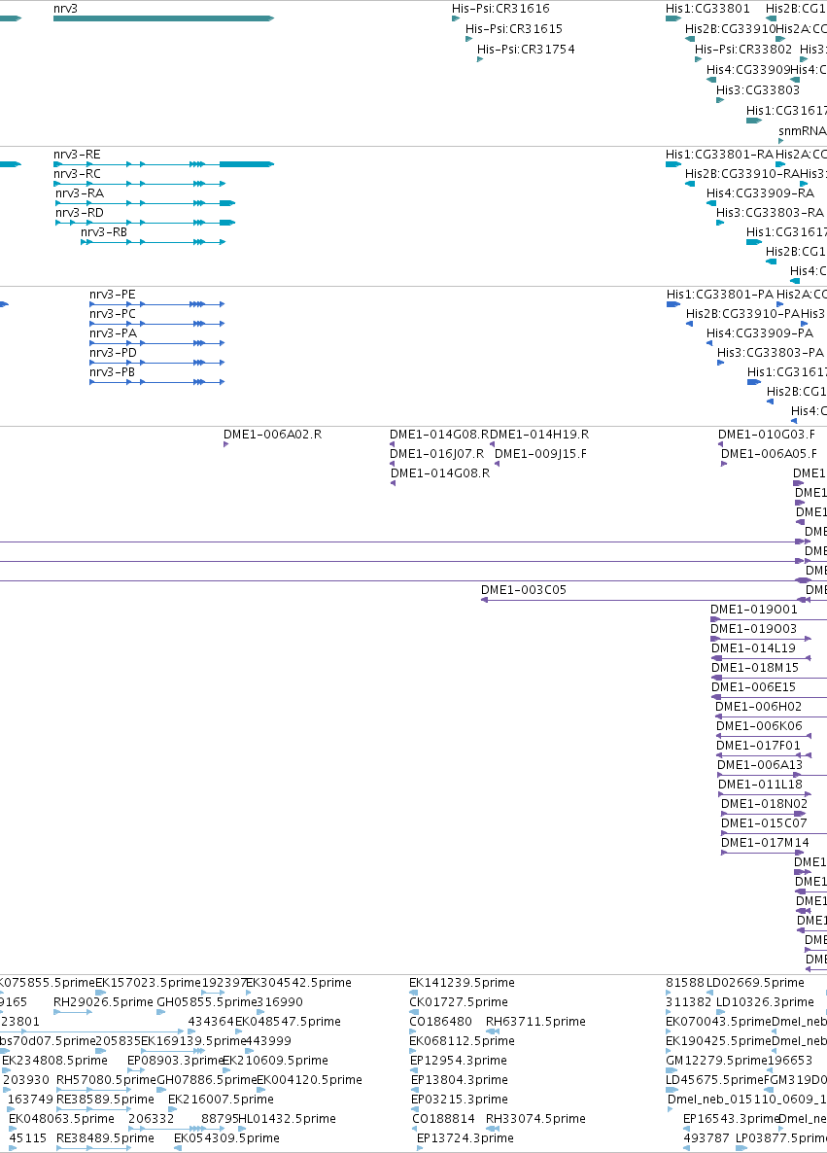Click the GH05855.5prime EST label
The width and height of the screenshot is (827, 1153).
click(207, 1002)
